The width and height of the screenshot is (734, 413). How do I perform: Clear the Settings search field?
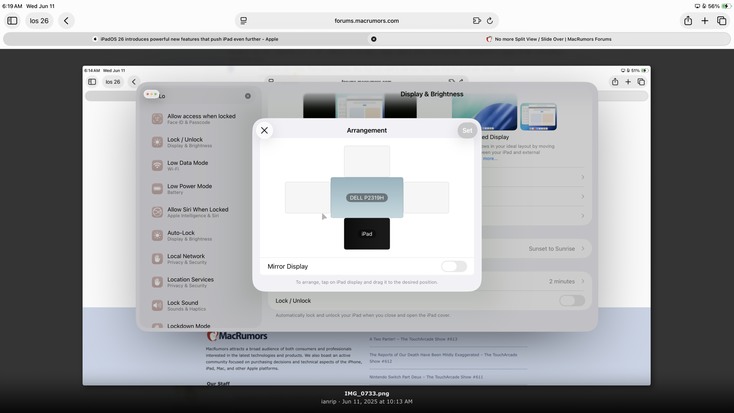click(x=248, y=96)
